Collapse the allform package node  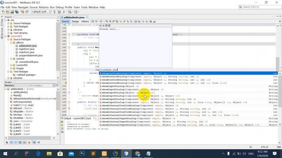pyautogui.click(x=11, y=43)
